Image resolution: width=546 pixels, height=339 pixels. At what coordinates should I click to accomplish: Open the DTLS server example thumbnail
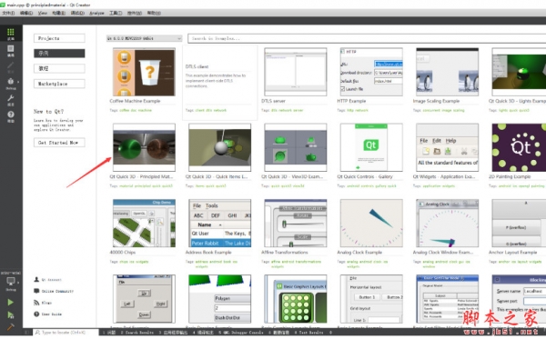coord(296,72)
